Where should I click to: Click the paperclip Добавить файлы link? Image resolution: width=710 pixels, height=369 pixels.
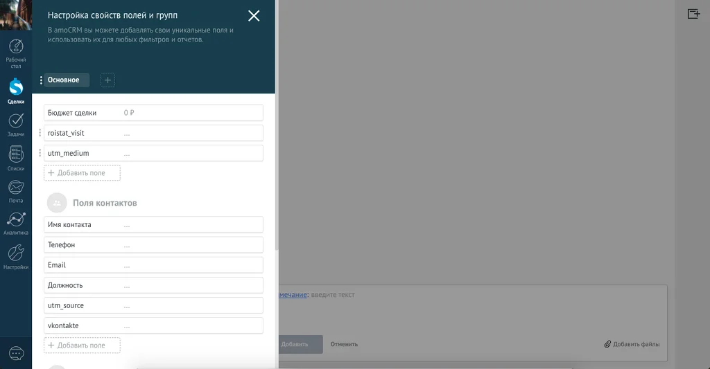point(632,344)
